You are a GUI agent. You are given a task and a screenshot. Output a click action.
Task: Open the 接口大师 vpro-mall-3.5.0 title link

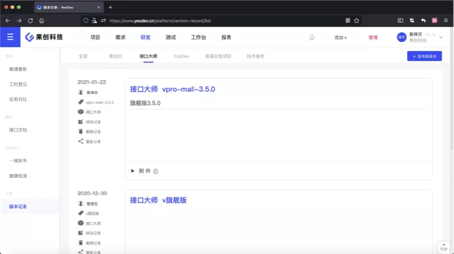(173, 89)
